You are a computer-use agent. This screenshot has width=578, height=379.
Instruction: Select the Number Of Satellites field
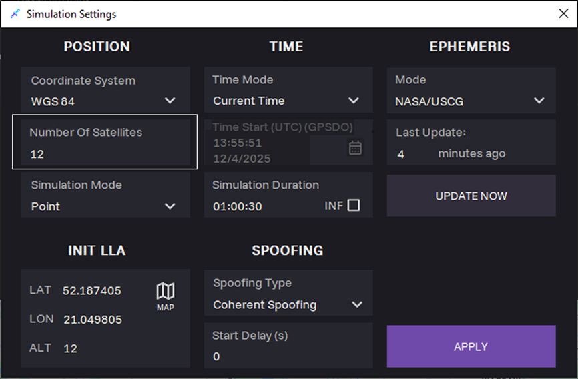click(x=105, y=143)
